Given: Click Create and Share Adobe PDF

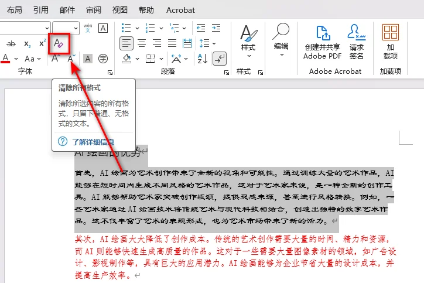Looking at the screenshot, I should tap(322, 42).
